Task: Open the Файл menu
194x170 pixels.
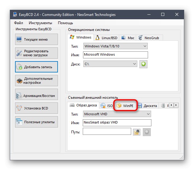Action: [19, 23]
